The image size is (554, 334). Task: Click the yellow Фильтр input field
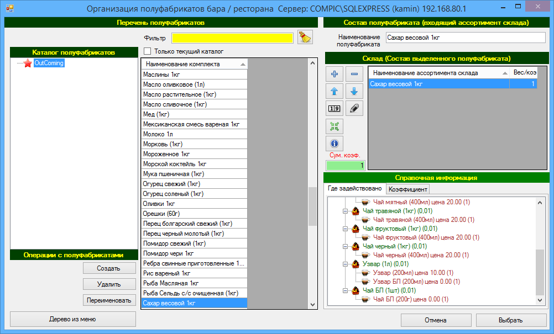pos(232,38)
